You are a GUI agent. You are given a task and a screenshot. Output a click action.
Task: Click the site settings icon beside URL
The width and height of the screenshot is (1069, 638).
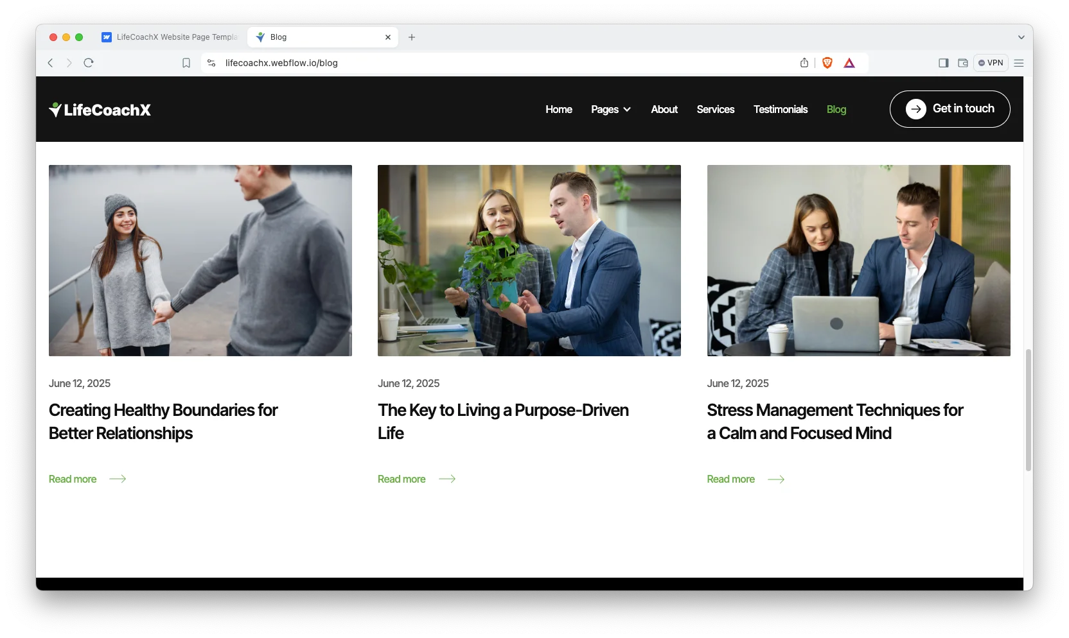[x=211, y=63]
